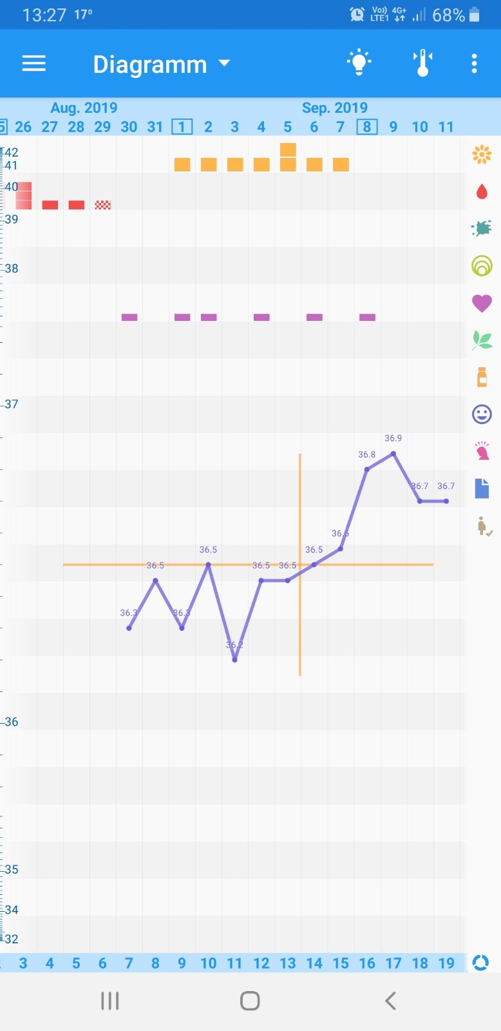
Task: Tap the teal splash icon
Action: point(482,228)
